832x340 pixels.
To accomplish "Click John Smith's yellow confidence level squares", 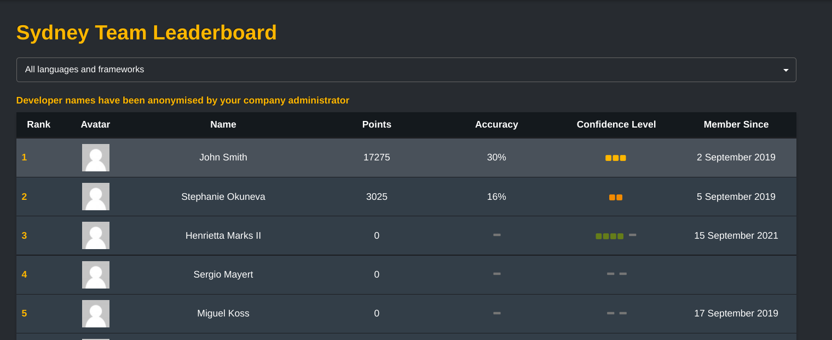I will click(x=616, y=158).
